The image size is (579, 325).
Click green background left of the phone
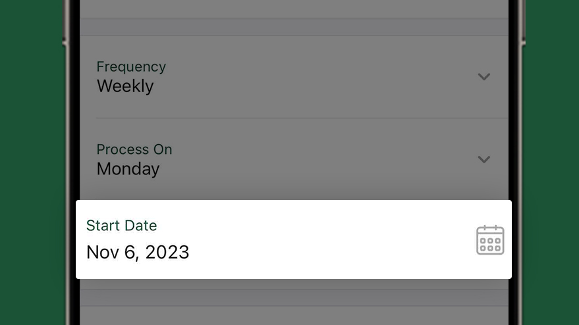32,162
